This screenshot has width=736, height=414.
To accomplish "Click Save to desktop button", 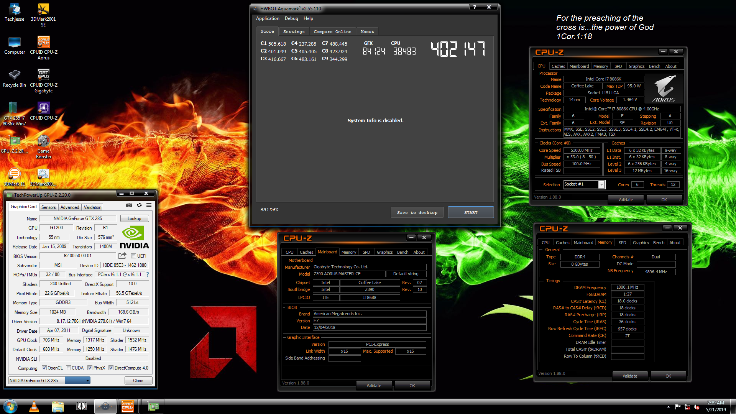I will (417, 212).
